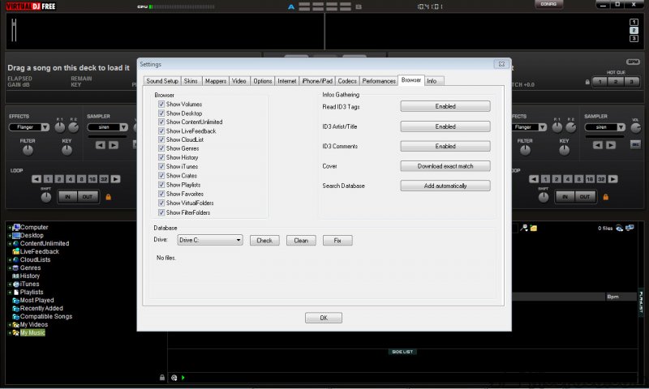Click the hot cue padlock icon

(587, 82)
